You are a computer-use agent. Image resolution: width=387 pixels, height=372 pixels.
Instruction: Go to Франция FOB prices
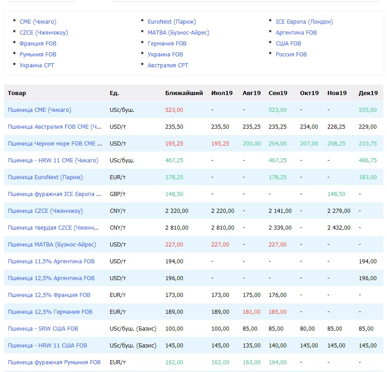point(38,44)
